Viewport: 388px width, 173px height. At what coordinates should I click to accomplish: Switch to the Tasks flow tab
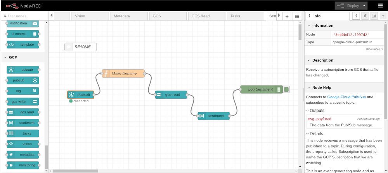(246, 16)
